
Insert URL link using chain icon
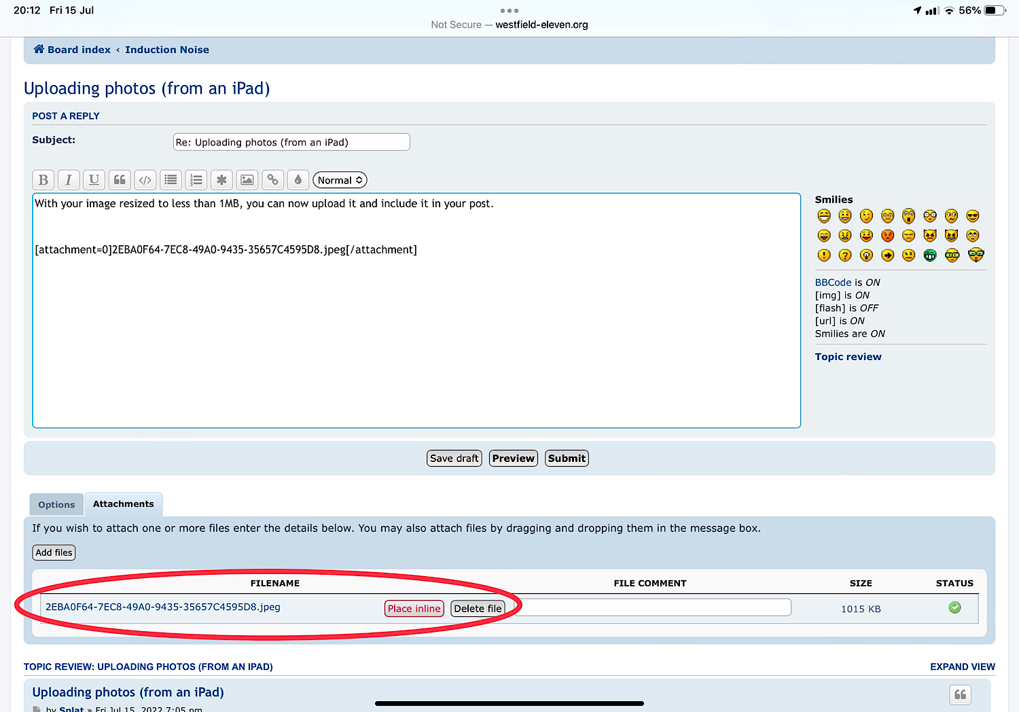point(272,180)
